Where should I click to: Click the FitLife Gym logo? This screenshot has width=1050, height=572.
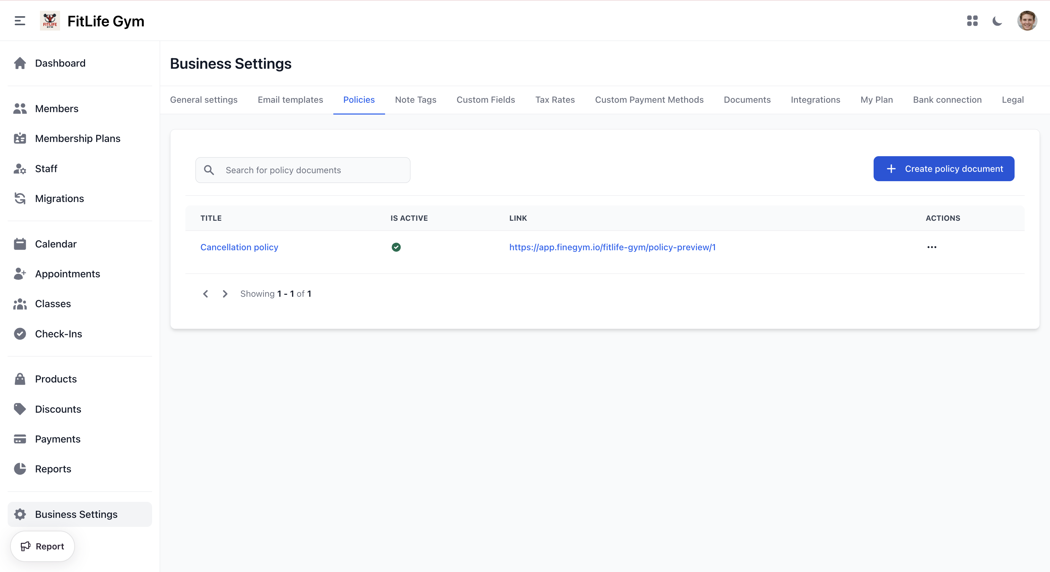(x=50, y=21)
